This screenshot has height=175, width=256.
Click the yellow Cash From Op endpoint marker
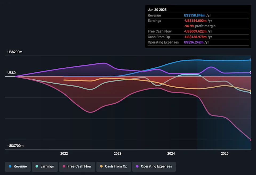(251, 91)
